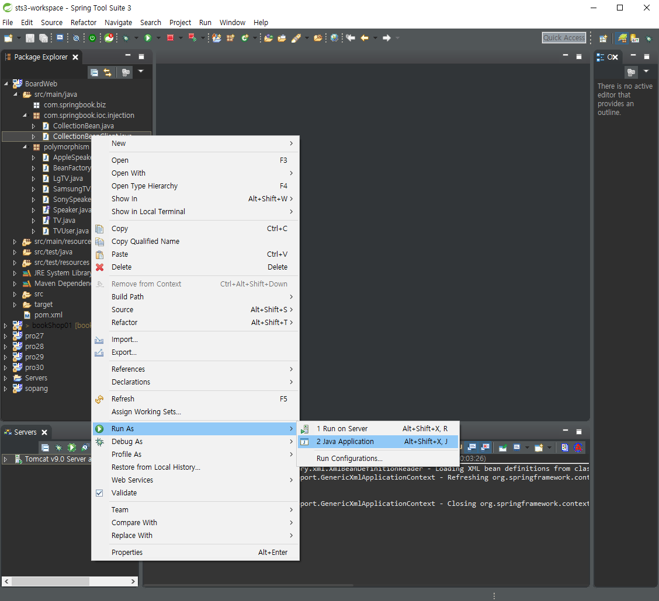This screenshot has width=659, height=601.
Task: Toggle the Validate checkmark in context menu
Action: pos(99,492)
